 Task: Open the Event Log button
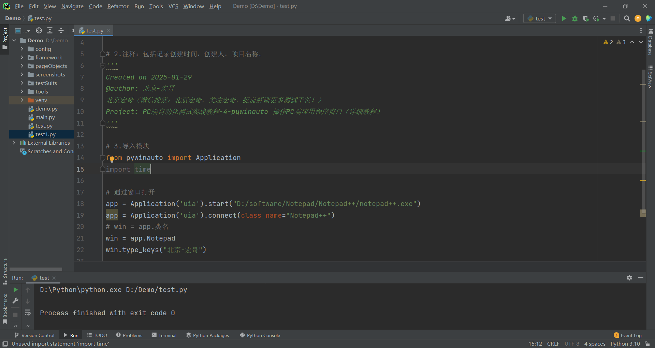[x=628, y=335]
